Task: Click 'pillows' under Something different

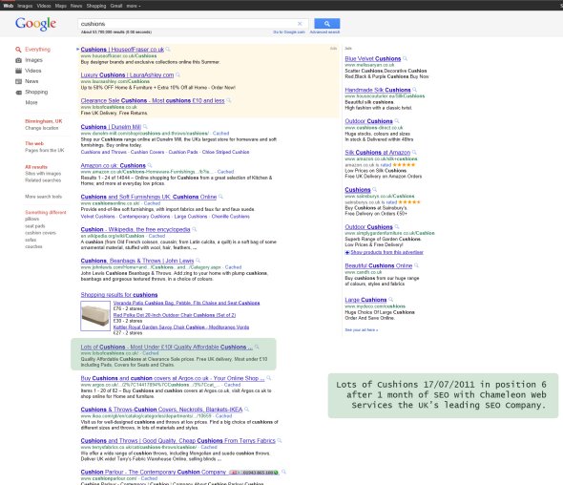Action: click(x=31, y=219)
